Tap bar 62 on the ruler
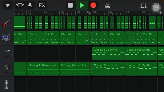The width and height of the screenshot is (164, 92). pyautogui.click(x=111, y=12)
